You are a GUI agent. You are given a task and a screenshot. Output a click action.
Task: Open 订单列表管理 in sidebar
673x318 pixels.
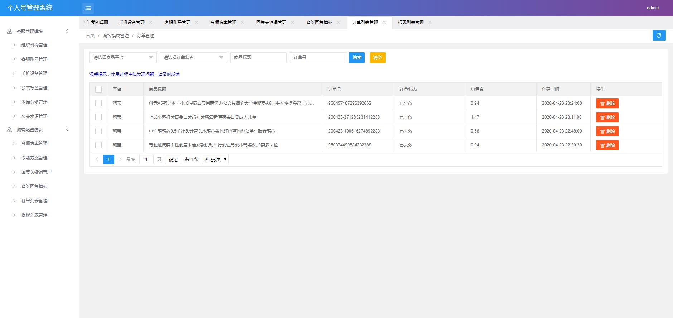click(34, 200)
